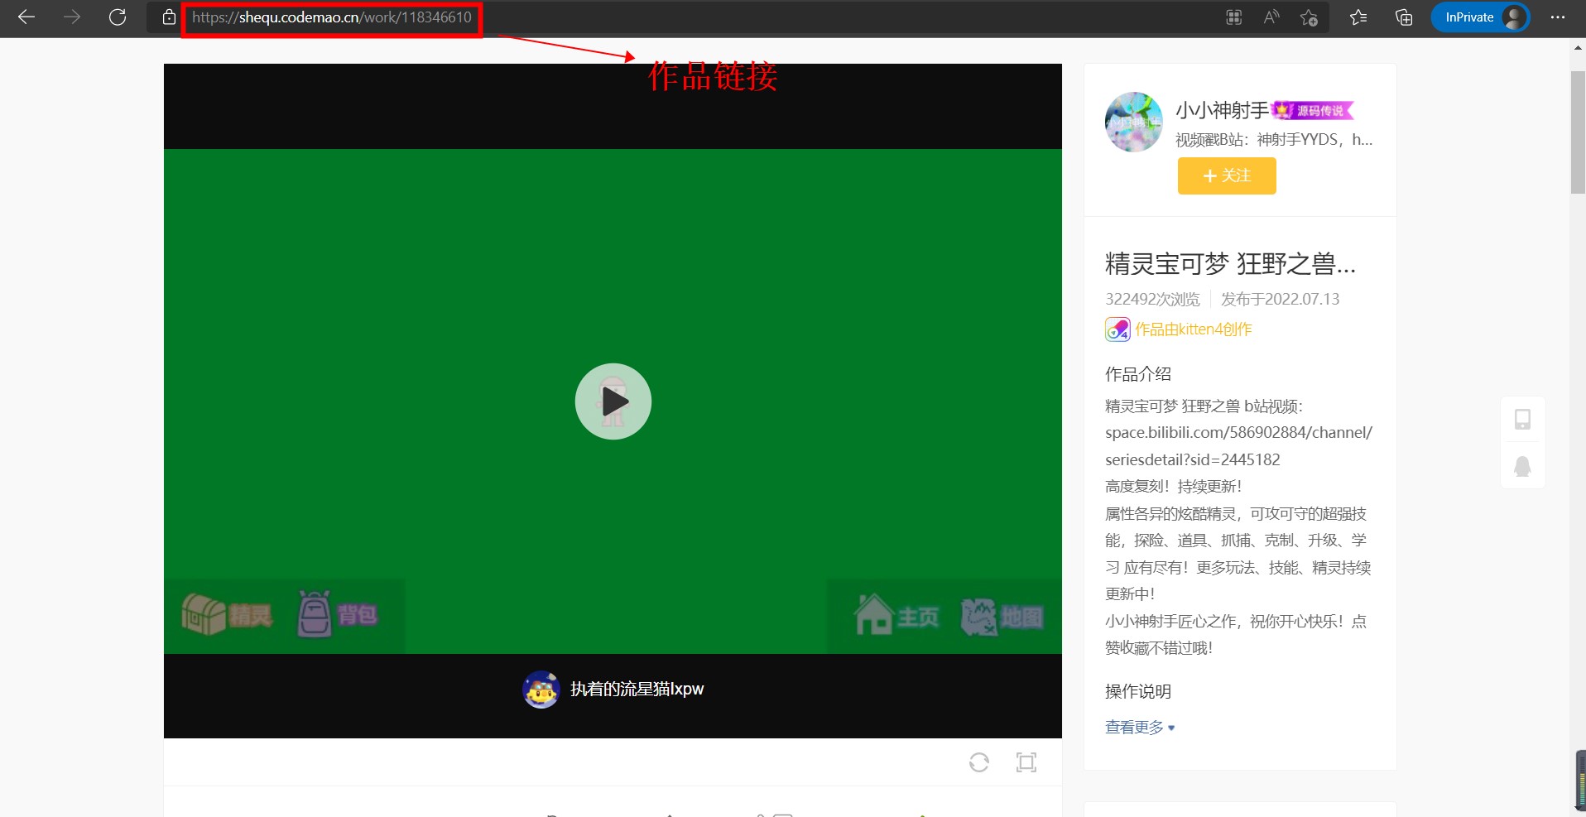Viewport: 1586px width, 817px height.
Task: Click the 322492次浏览 view count
Action: tap(1152, 300)
